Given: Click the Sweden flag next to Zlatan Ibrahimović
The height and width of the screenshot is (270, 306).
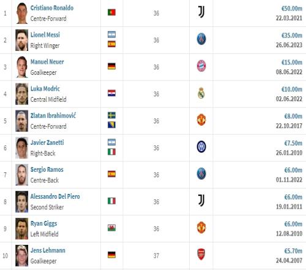Looking at the screenshot, I should (x=111, y=115).
